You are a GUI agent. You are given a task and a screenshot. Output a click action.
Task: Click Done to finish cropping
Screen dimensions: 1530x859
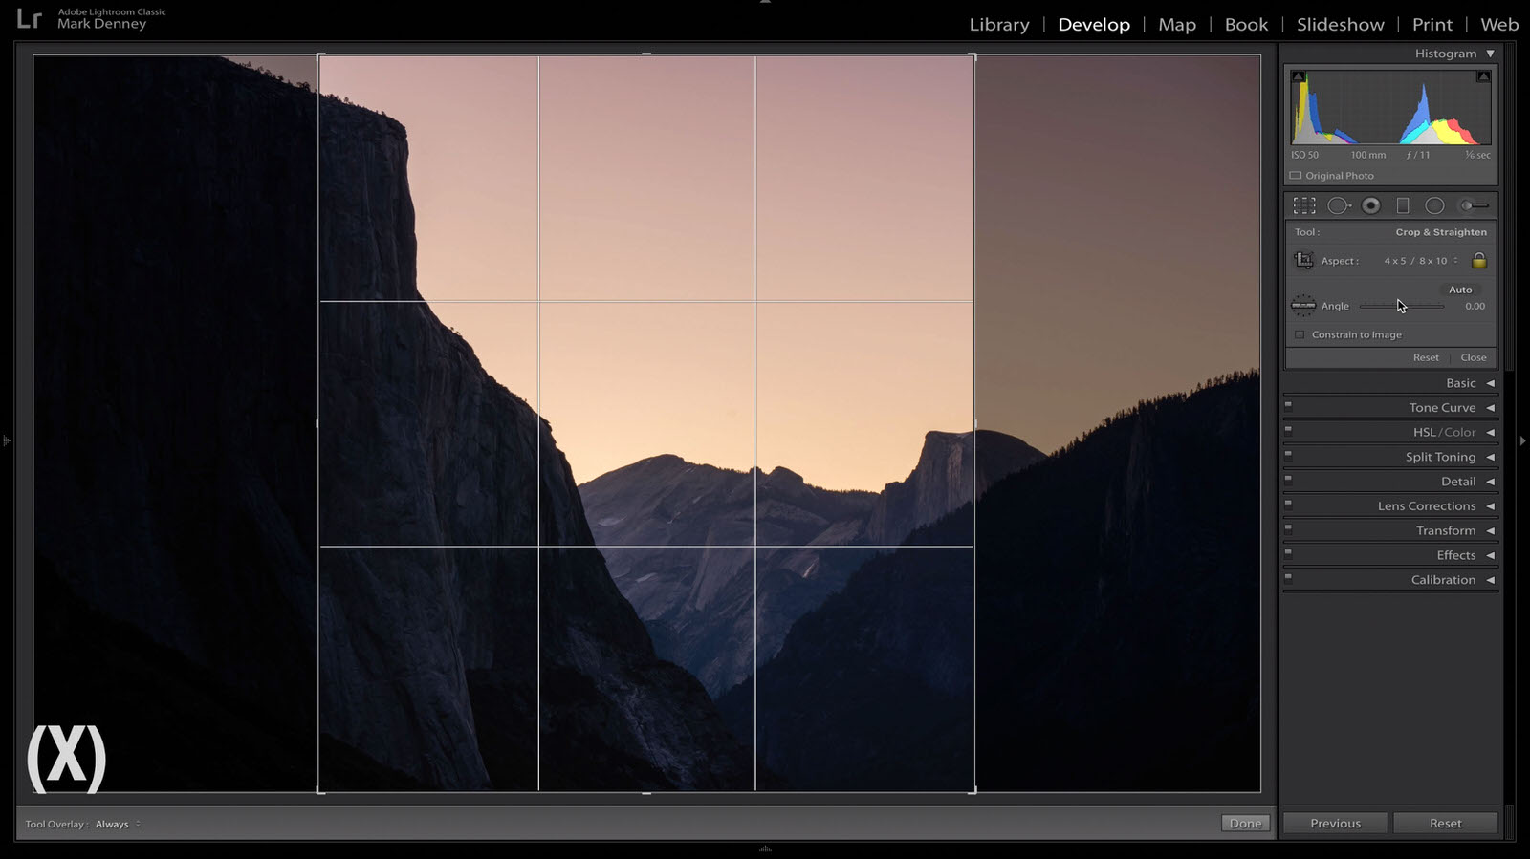coord(1245,824)
